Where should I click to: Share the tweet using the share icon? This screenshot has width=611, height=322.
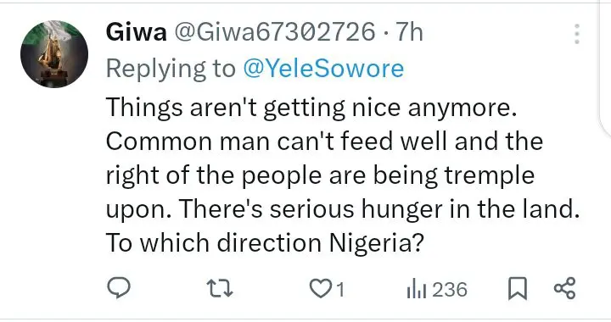[564, 288]
